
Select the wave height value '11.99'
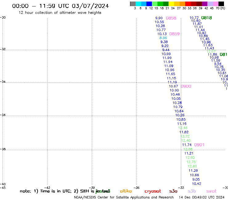point(167,58)
